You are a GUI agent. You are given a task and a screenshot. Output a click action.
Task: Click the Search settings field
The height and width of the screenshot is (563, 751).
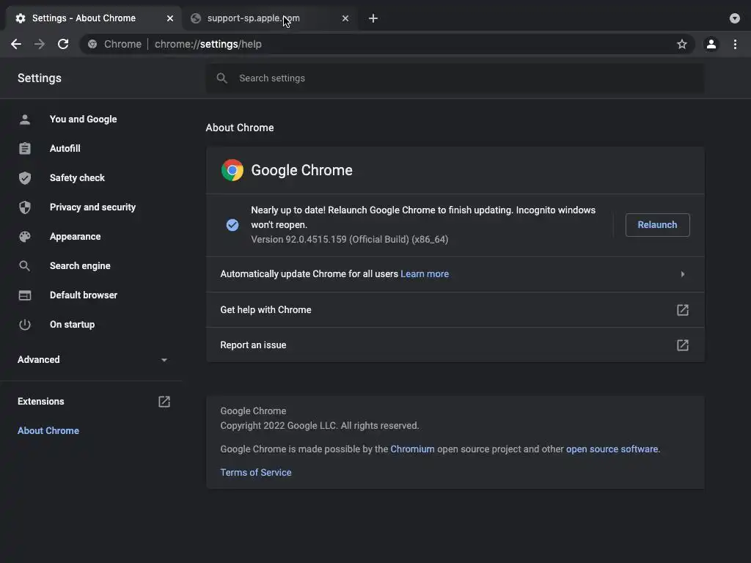tap(455, 78)
